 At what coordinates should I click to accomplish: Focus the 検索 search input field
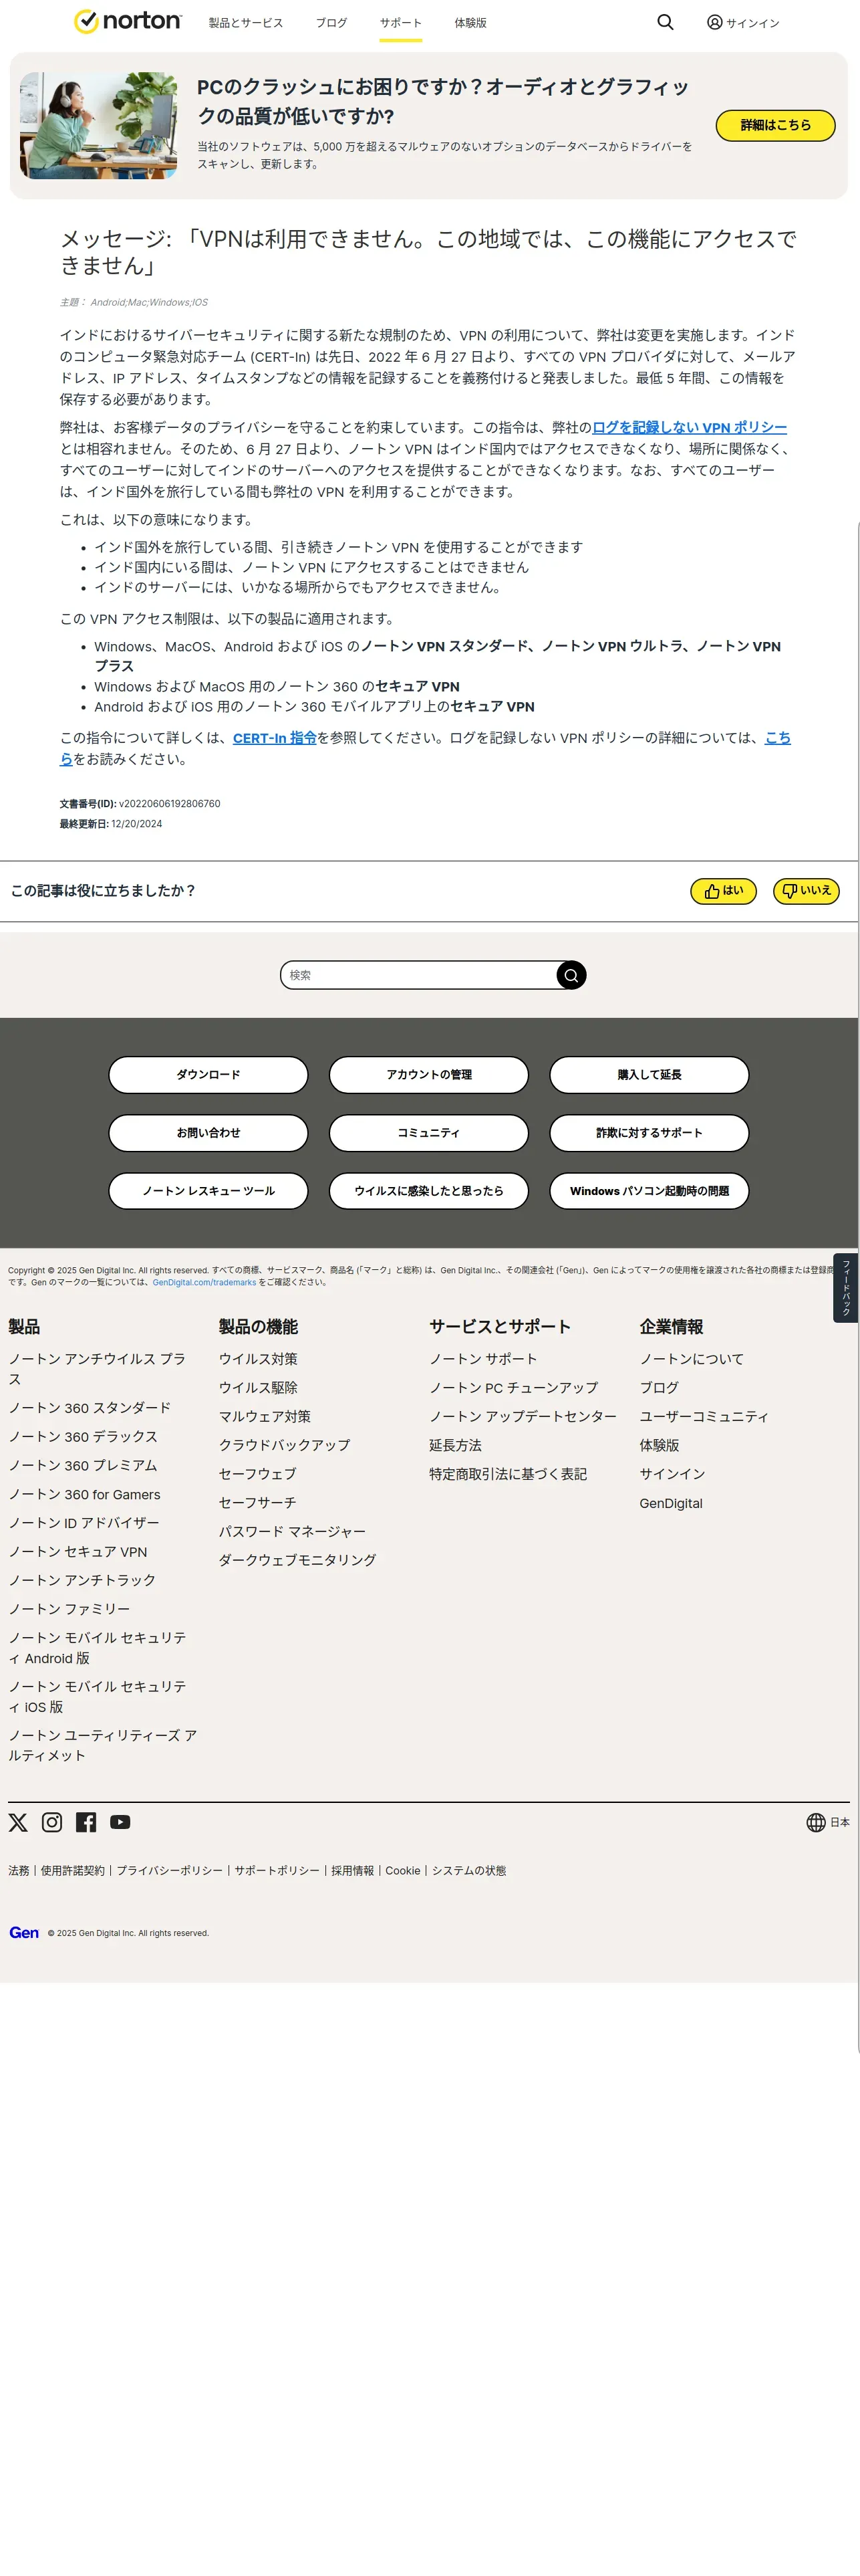point(420,975)
